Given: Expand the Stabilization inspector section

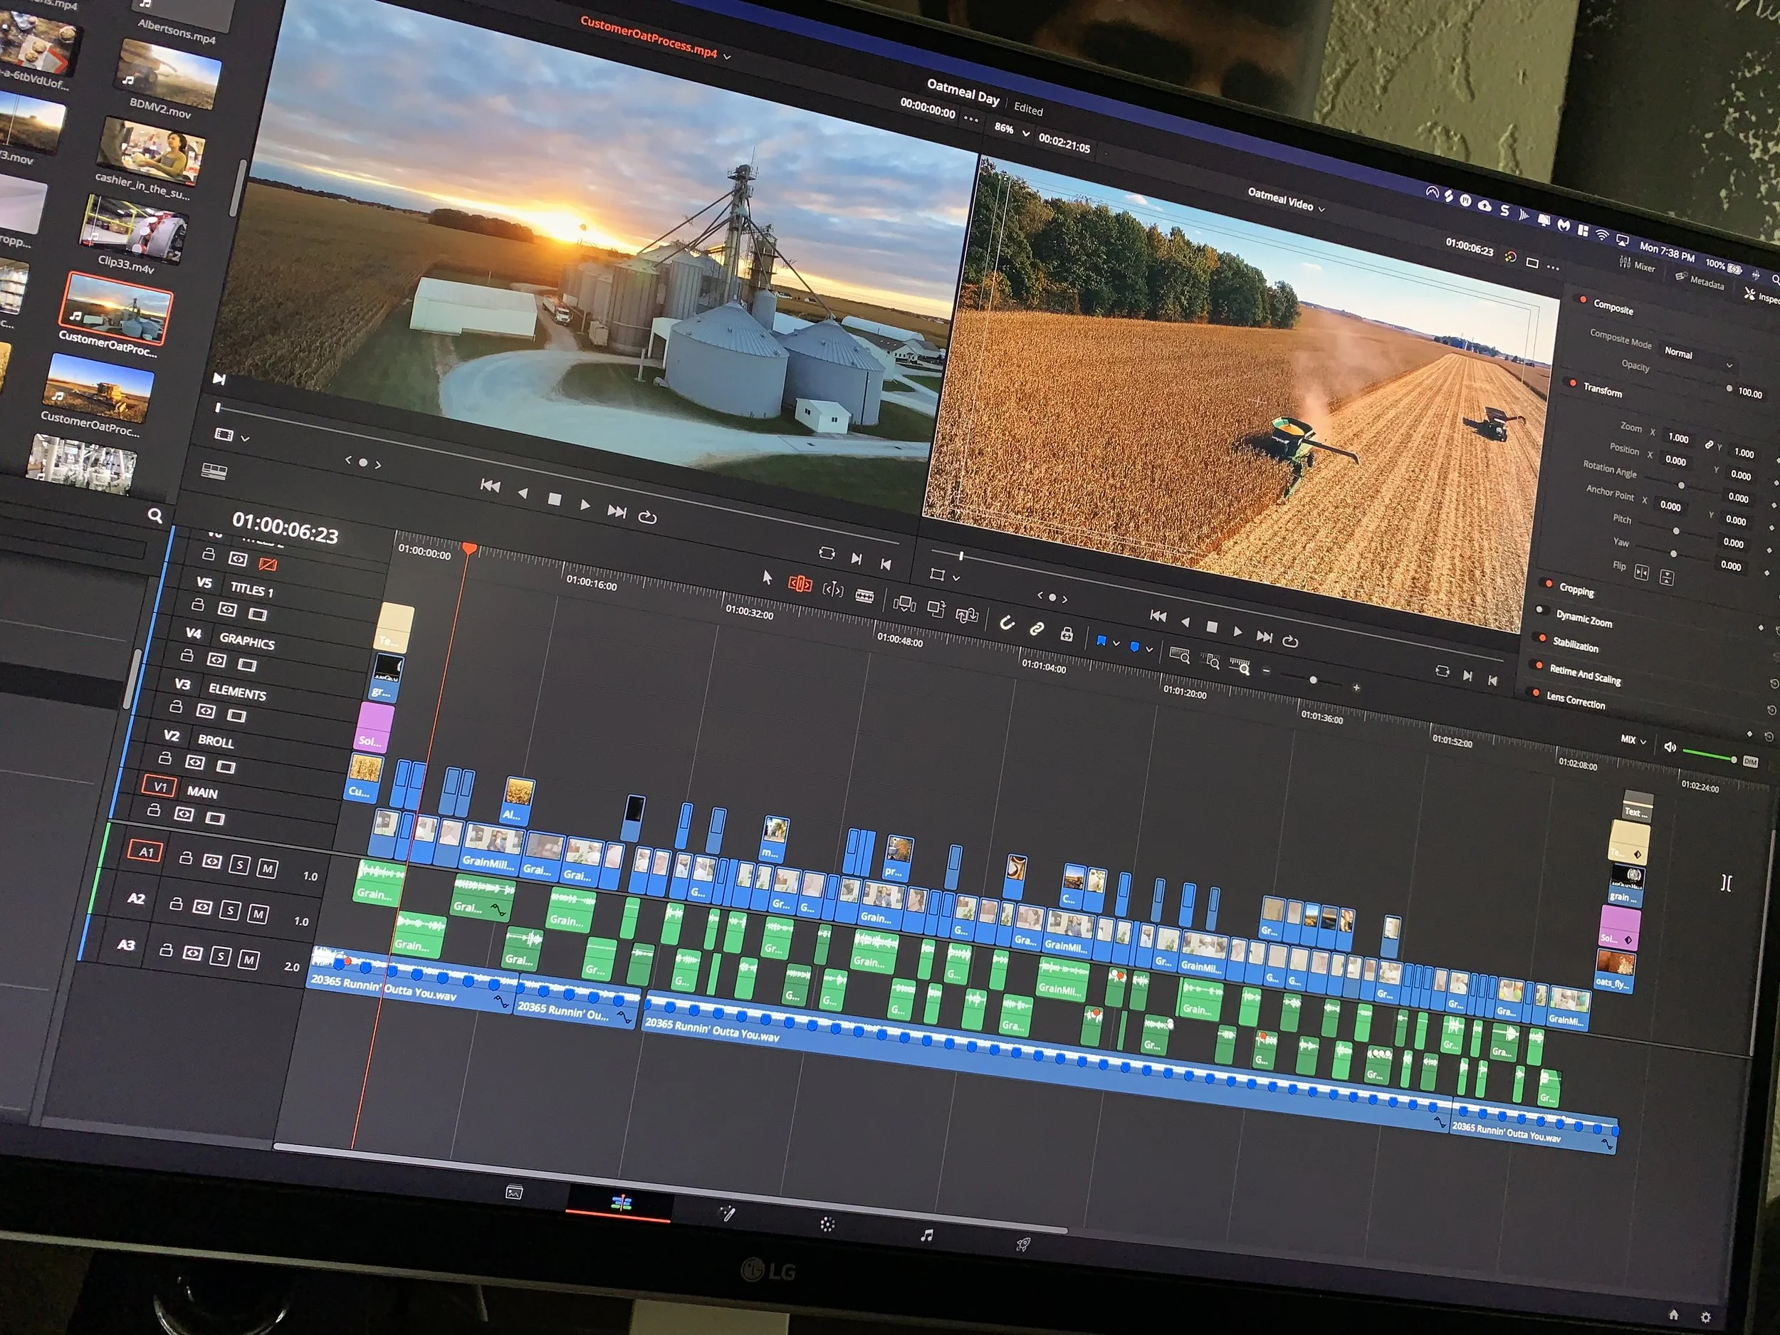Looking at the screenshot, I should coord(1575,645).
